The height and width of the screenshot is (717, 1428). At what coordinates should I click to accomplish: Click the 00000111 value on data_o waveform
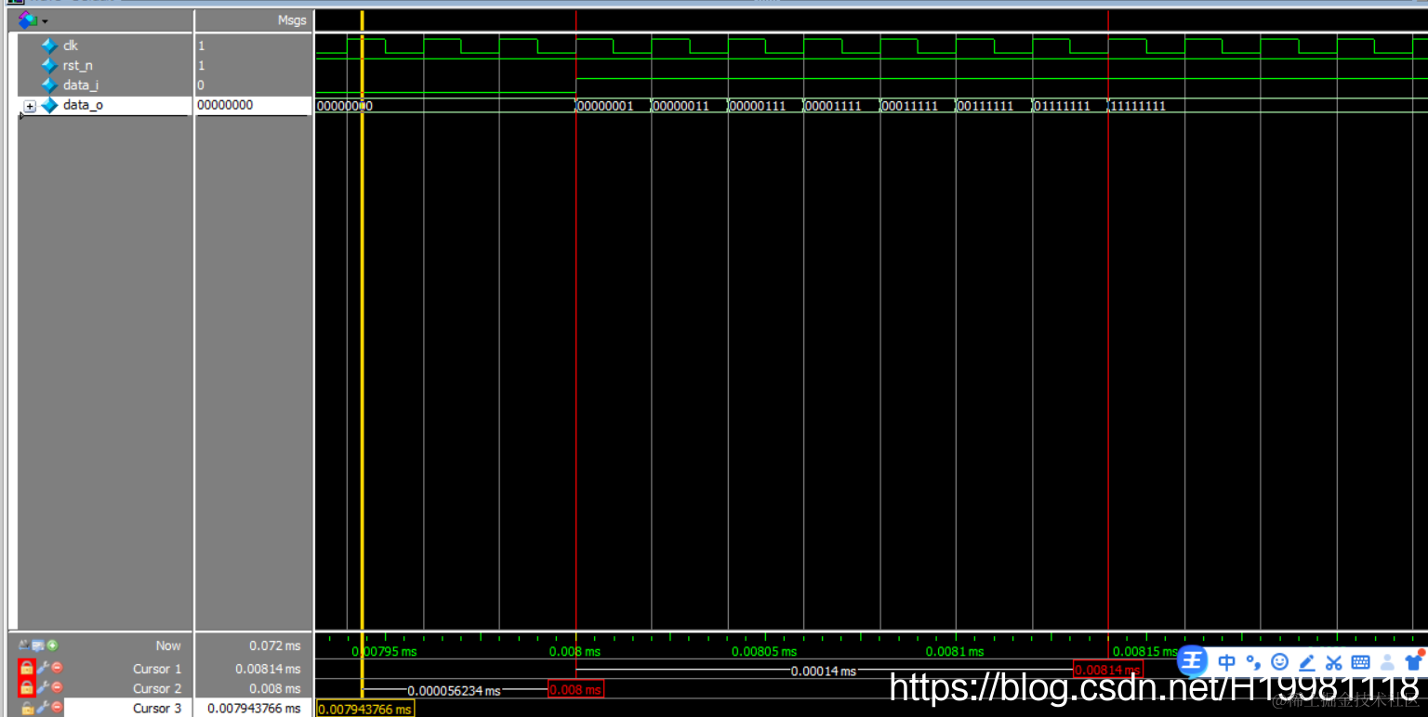(x=758, y=106)
